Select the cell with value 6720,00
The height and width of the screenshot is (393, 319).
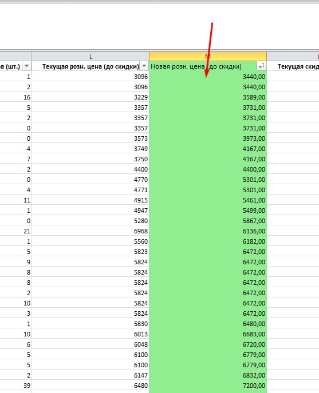point(208,344)
